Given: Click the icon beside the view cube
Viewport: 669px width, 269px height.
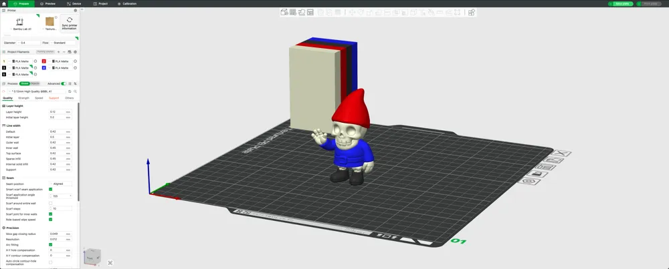Looking at the screenshot, I should (110, 263).
